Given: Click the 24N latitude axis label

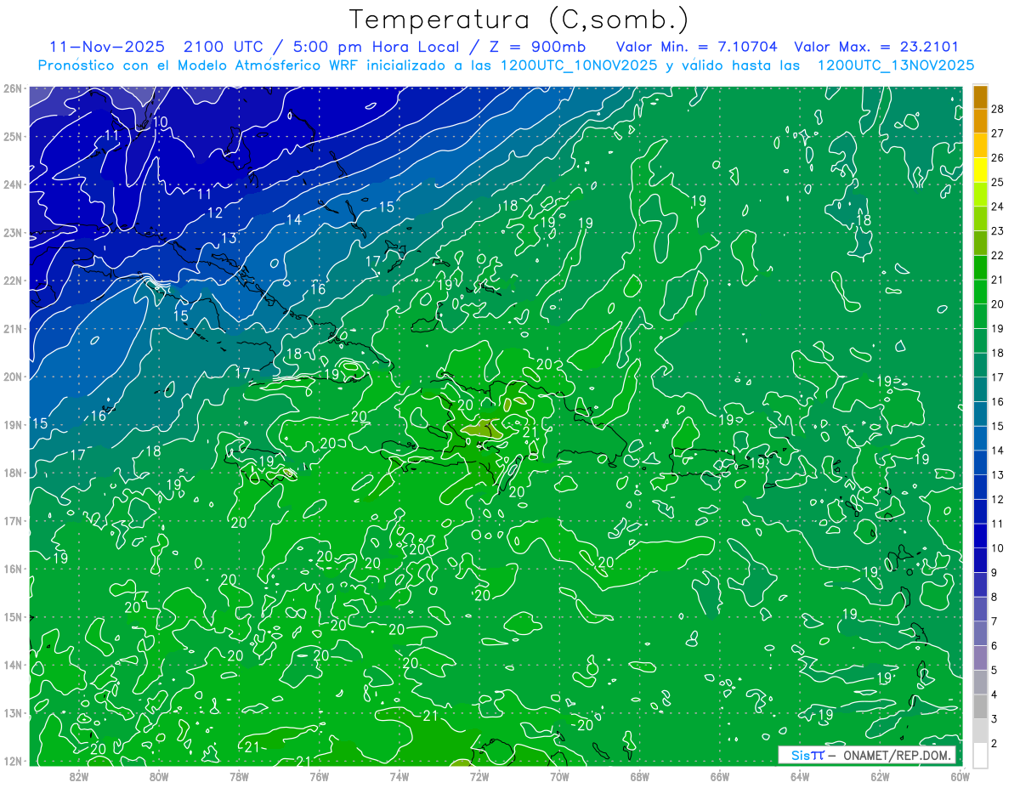Looking at the screenshot, I should 12,184.
